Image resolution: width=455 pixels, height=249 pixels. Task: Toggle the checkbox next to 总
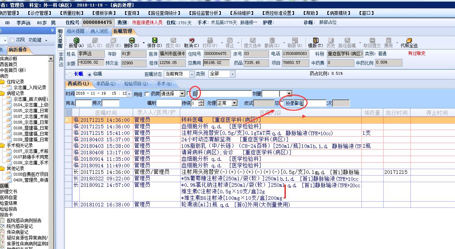point(282,103)
